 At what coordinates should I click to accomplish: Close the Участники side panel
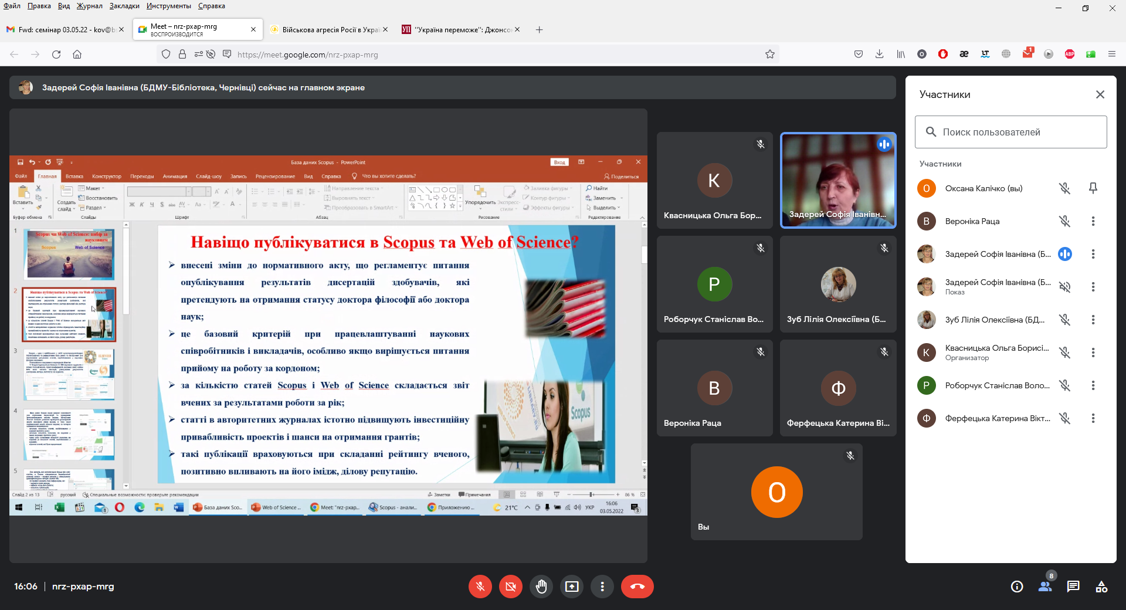(x=1100, y=94)
